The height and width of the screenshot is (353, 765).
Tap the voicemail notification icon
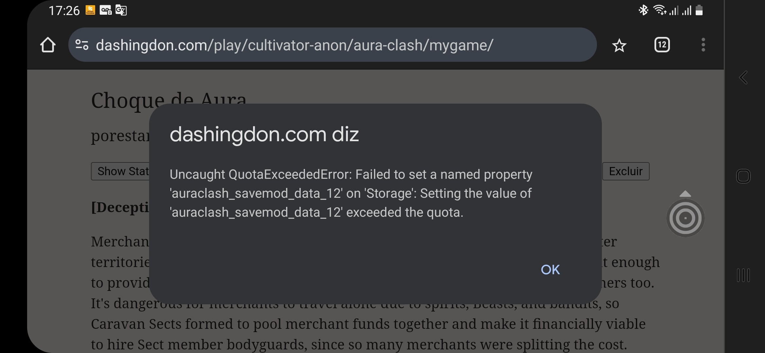click(x=106, y=10)
